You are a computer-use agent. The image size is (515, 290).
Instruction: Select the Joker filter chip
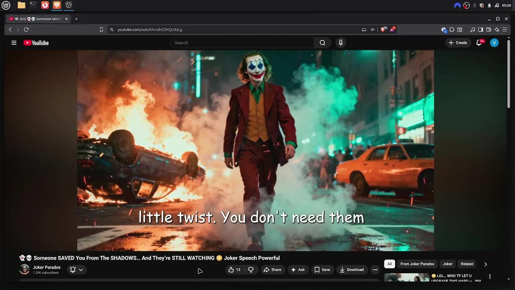coord(447,264)
